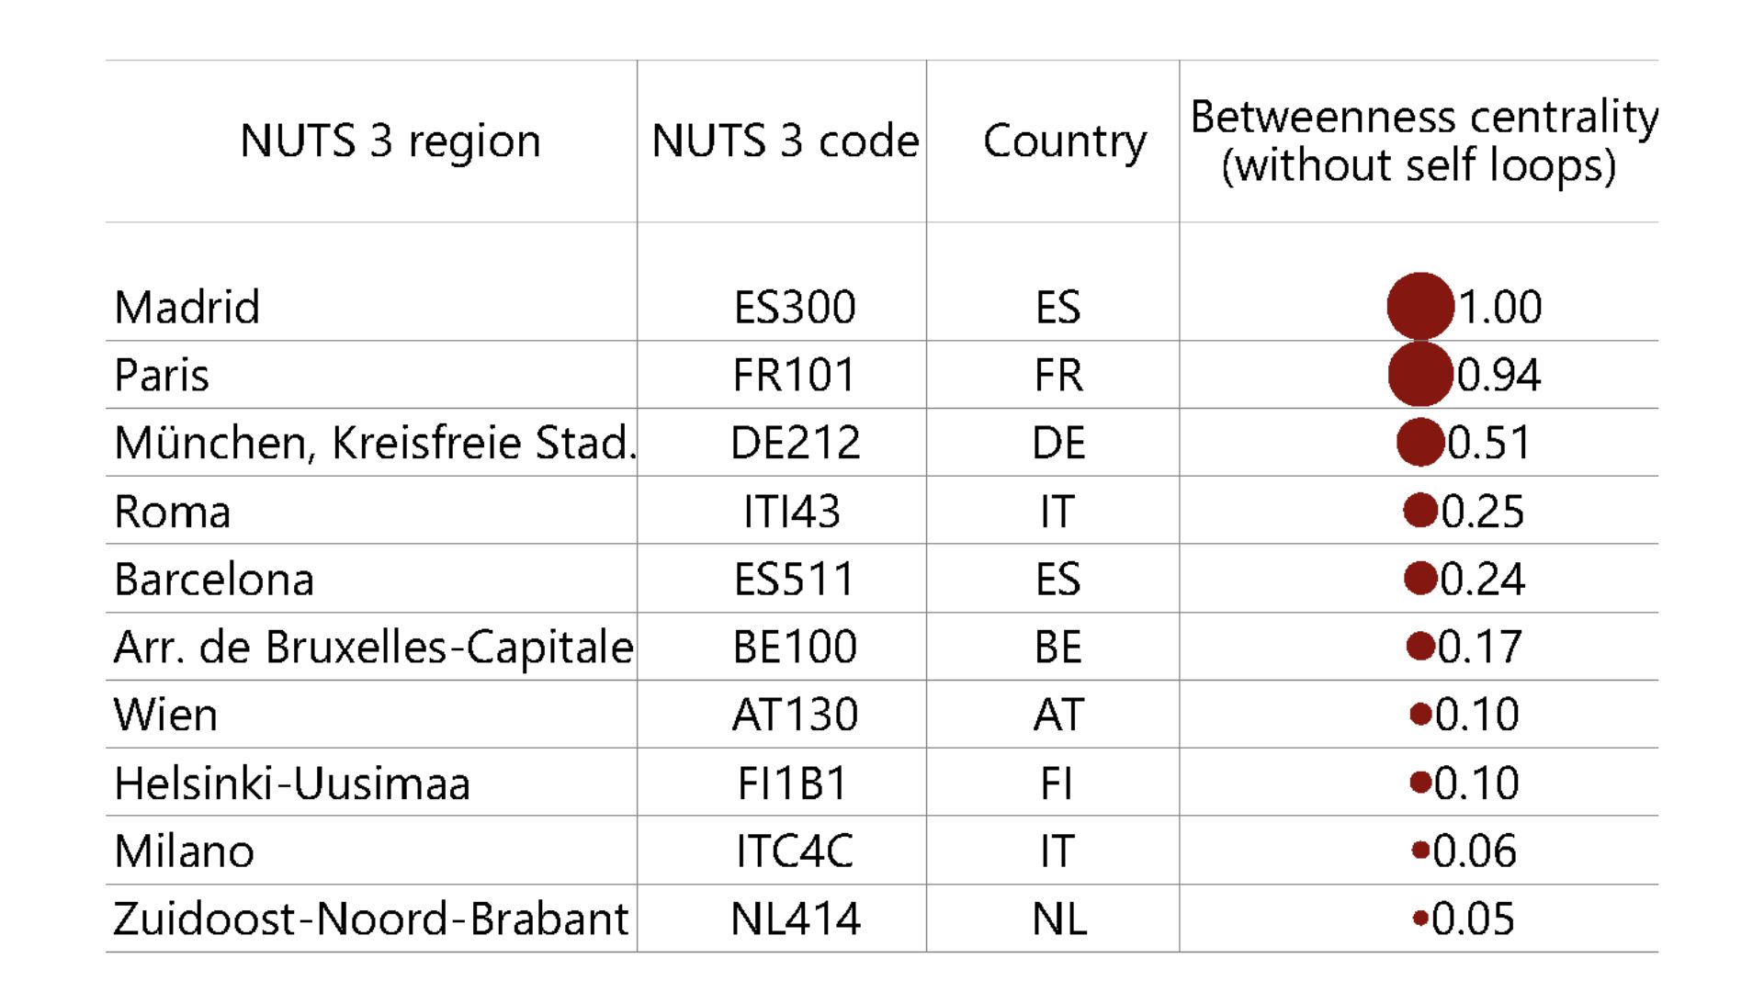
Task: Select the ITC4C code cell
Action: [x=794, y=851]
